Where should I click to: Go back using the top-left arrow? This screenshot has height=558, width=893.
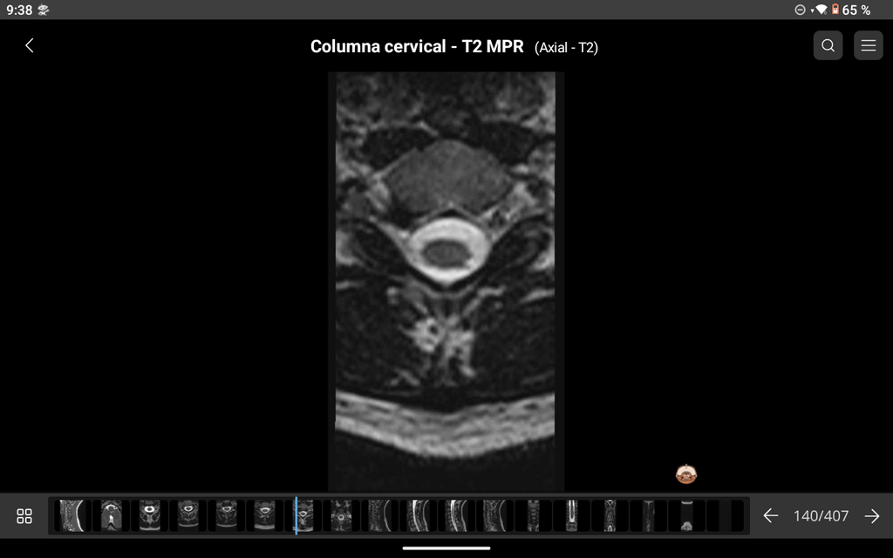point(30,45)
